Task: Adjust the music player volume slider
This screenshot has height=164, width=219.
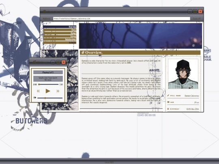Action: [50, 98]
